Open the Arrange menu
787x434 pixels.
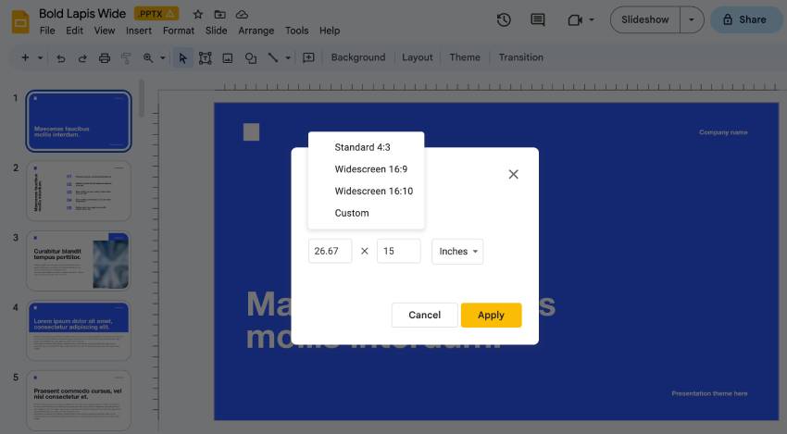coord(256,31)
